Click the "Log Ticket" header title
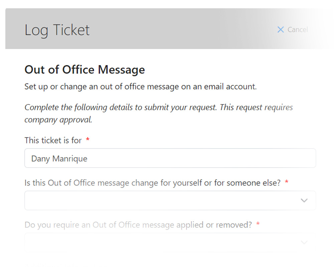This screenshot has width=334, height=267. pos(57,30)
